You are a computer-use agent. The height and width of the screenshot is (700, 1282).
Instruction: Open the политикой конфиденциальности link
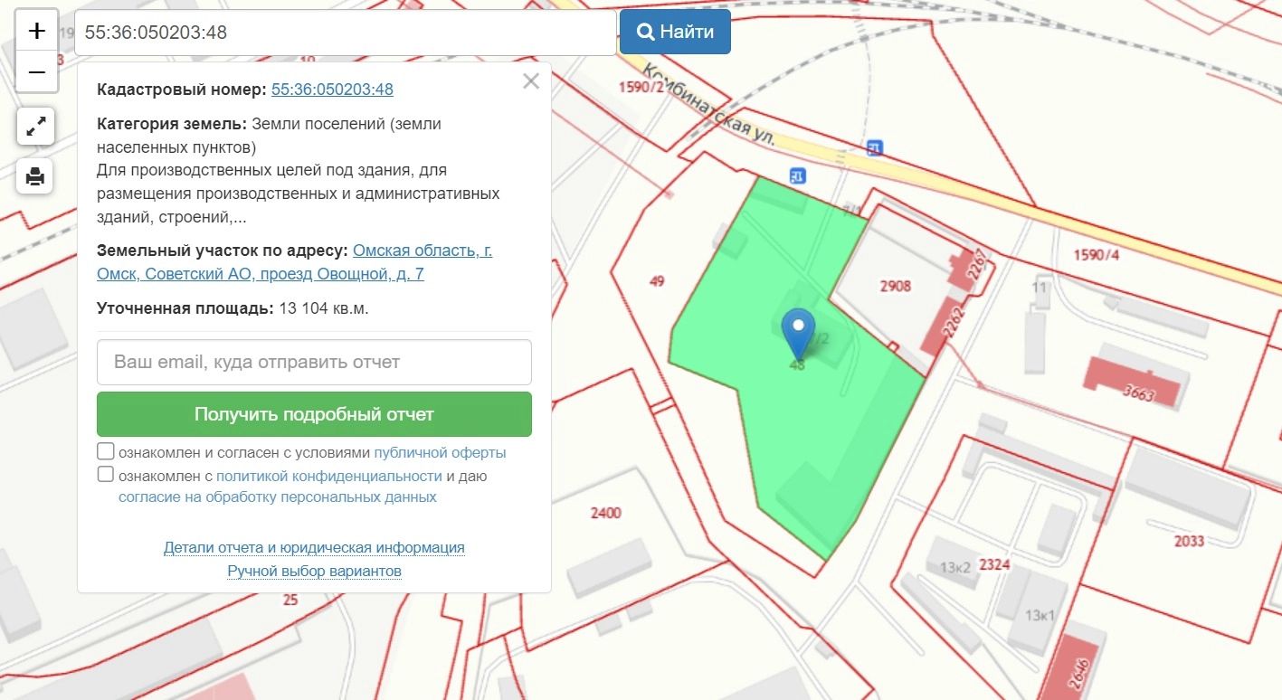tap(328, 476)
